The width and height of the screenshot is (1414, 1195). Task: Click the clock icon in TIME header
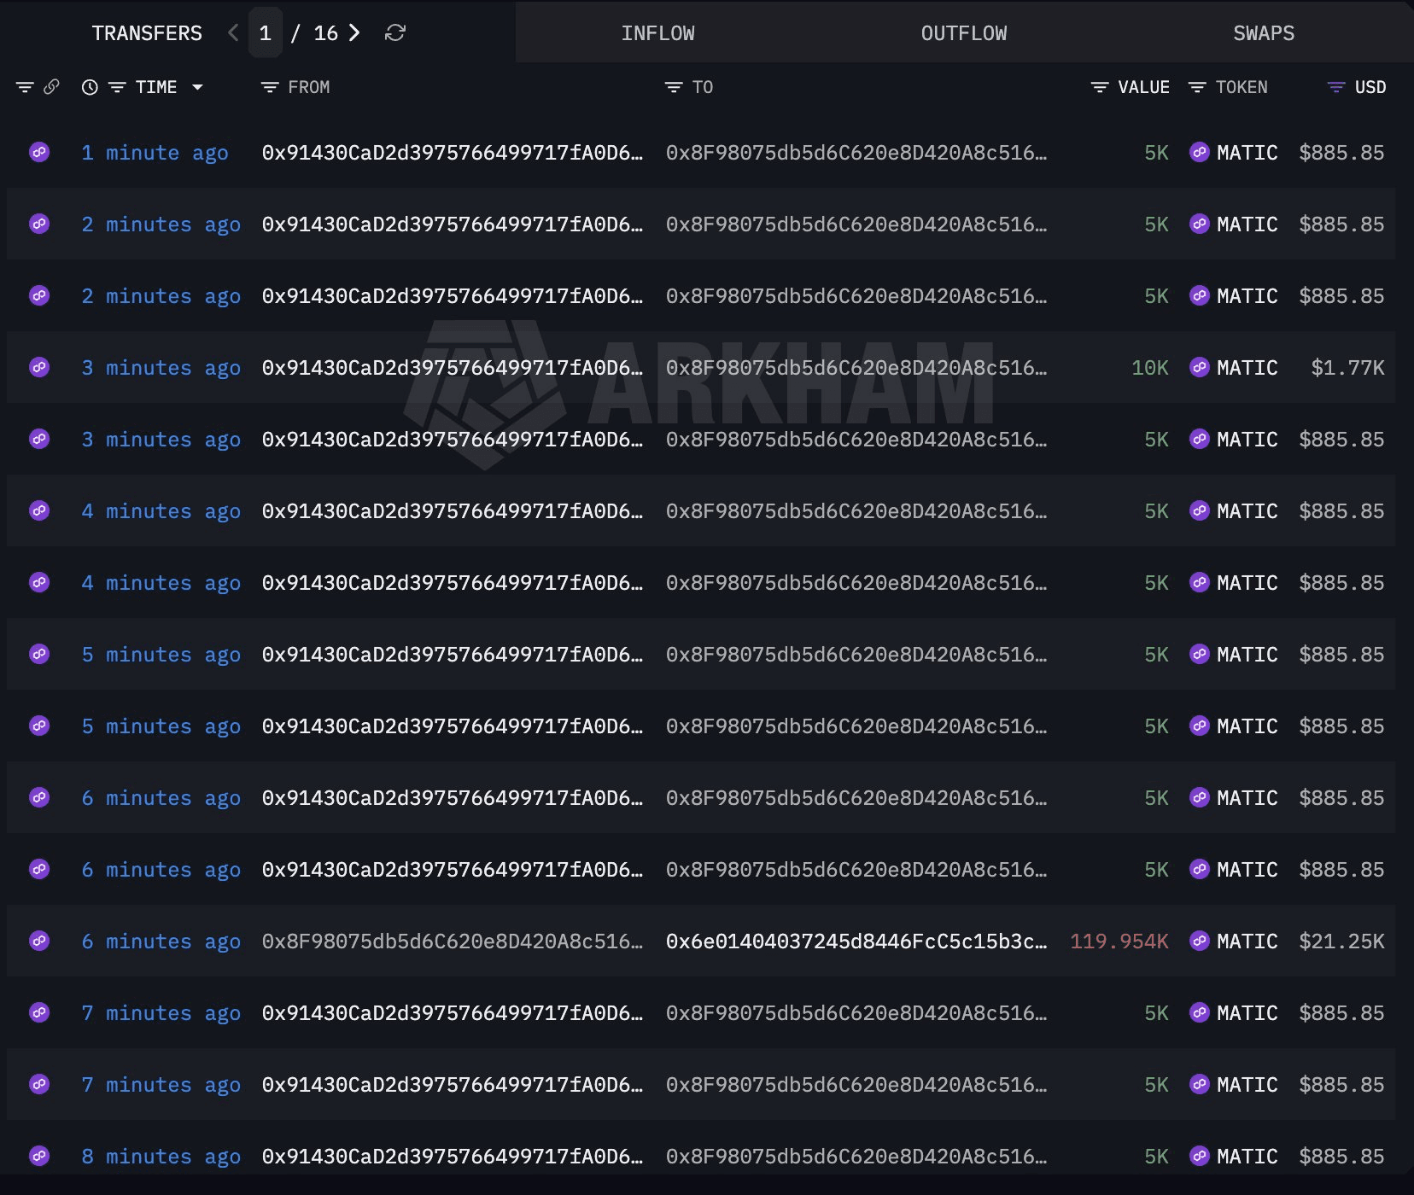tap(90, 87)
